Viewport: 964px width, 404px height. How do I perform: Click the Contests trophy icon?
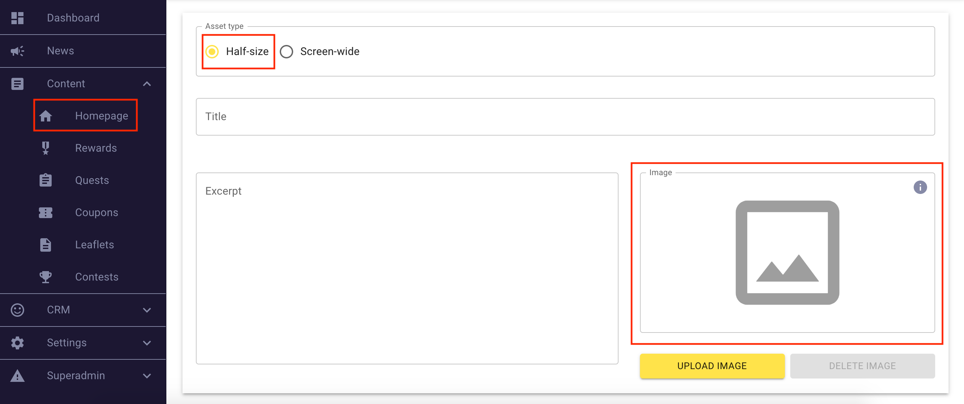pyautogui.click(x=45, y=277)
